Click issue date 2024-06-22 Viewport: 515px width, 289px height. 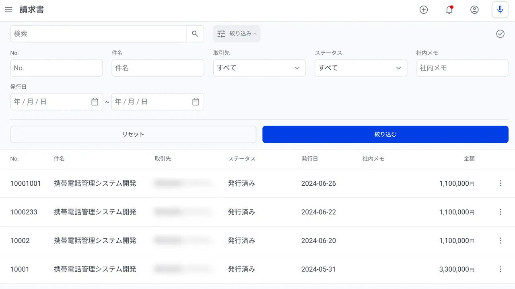click(x=319, y=212)
